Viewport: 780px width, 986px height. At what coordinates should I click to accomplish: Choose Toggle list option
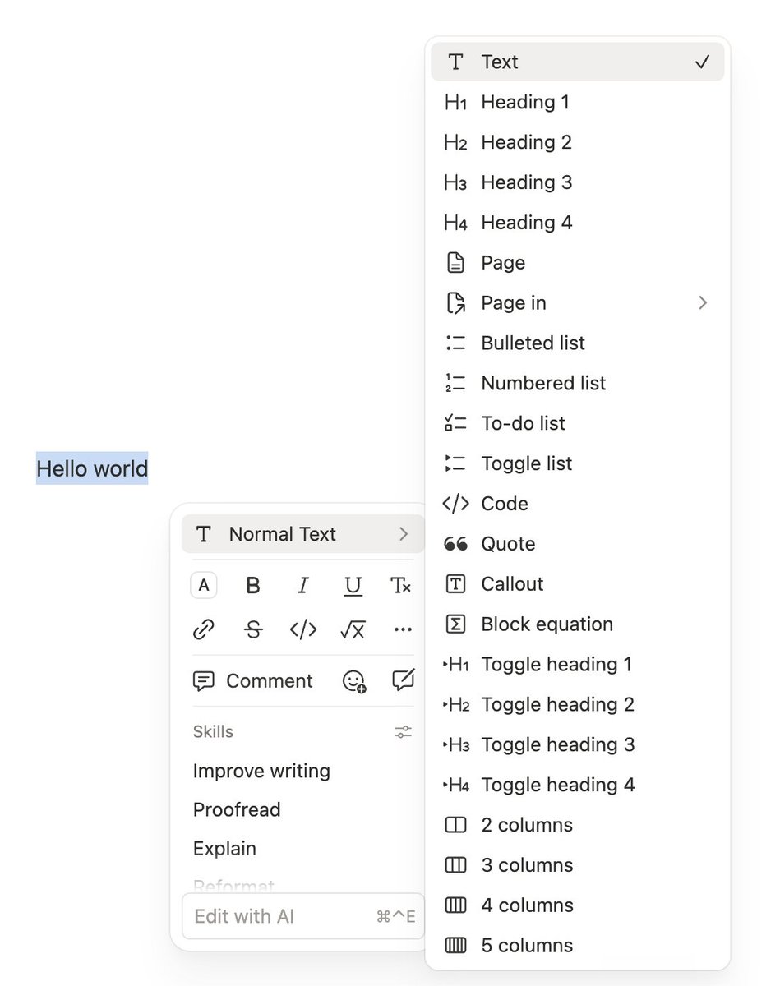[x=578, y=463]
